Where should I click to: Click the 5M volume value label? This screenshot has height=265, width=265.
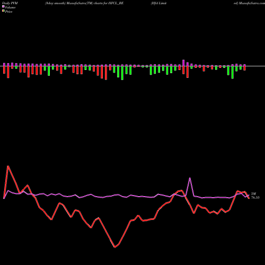point(253,193)
